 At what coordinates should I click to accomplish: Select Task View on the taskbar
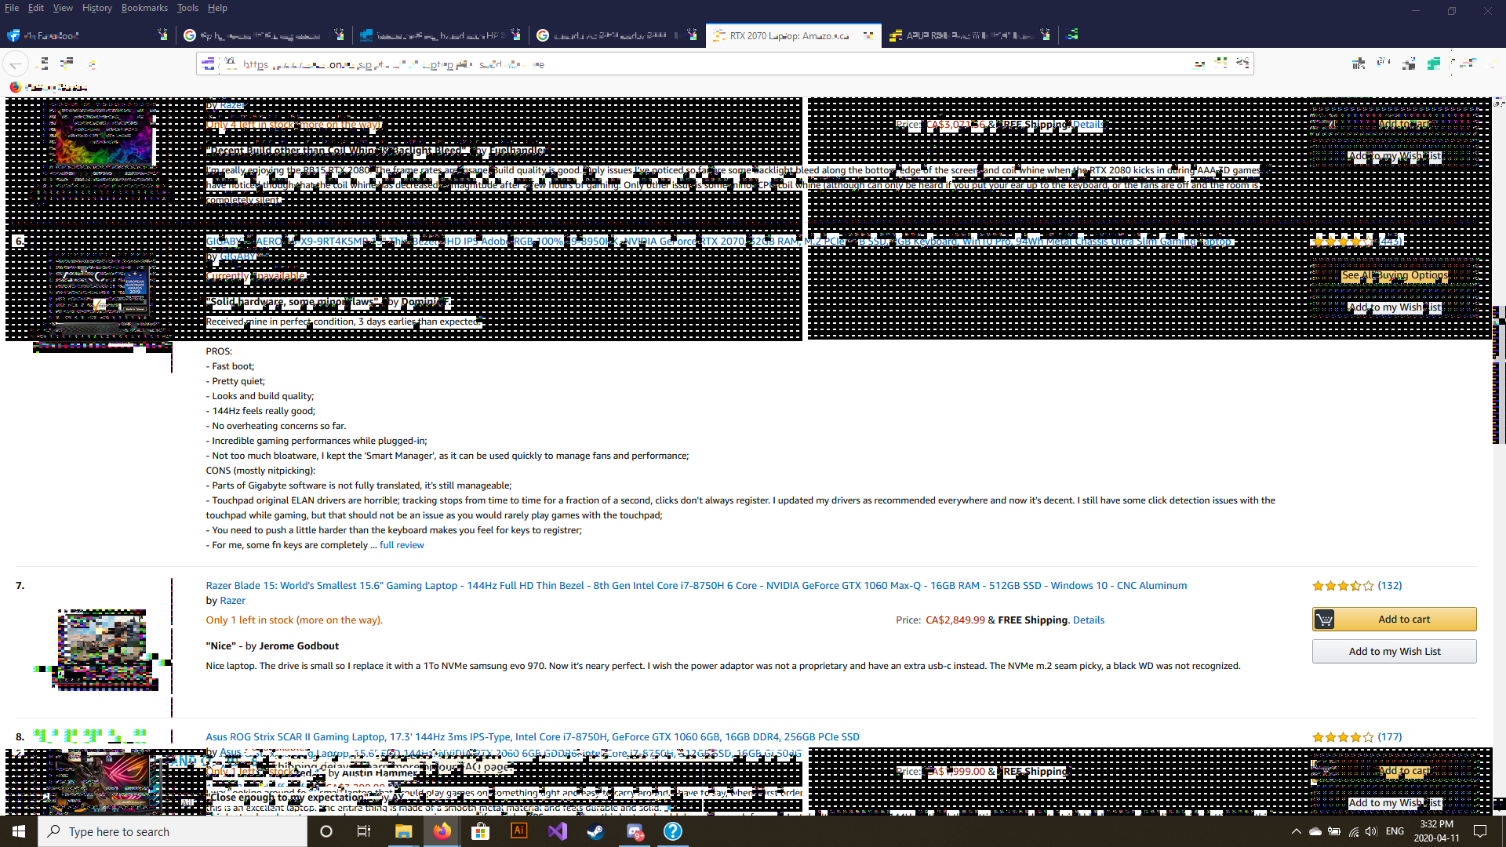tap(364, 831)
